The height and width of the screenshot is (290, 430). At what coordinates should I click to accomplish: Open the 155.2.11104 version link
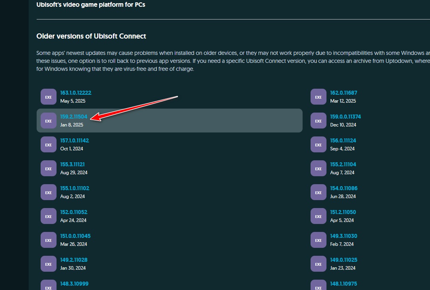(x=343, y=164)
